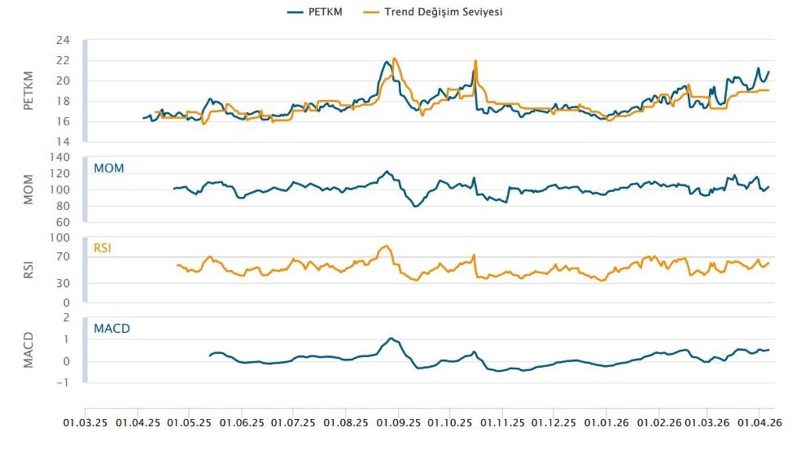Select the 01.09.25 date on the x-axis
Image resolution: width=796 pixels, height=458 pixels.
pyautogui.click(x=399, y=422)
